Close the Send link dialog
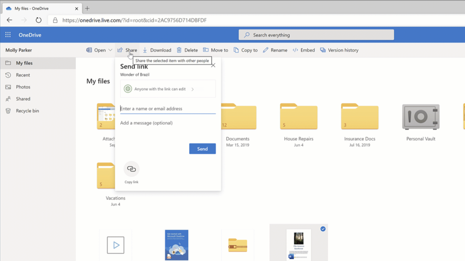 213,65
